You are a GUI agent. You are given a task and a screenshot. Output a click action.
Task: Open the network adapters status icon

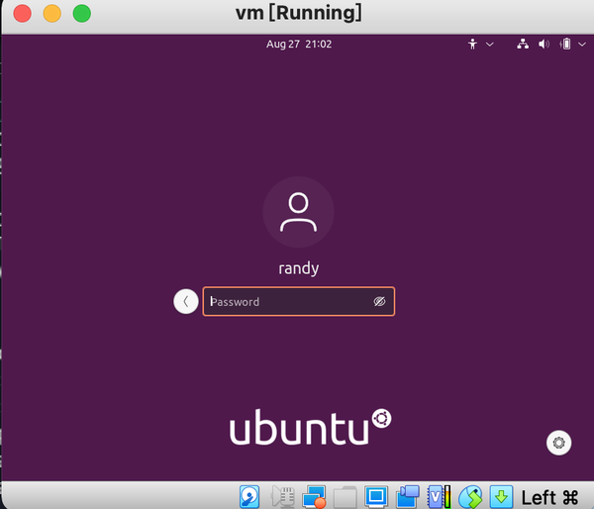[x=314, y=496]
